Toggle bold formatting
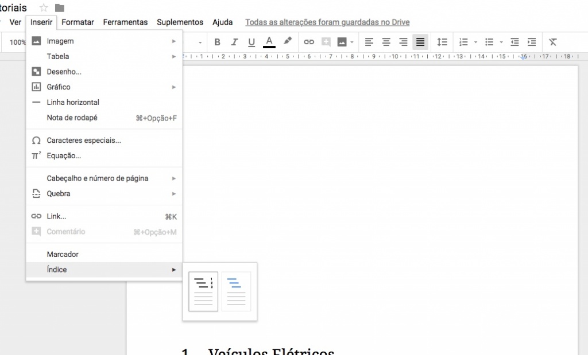The width and height of the screenshot is (588, 355). click(x=217, y=41)
